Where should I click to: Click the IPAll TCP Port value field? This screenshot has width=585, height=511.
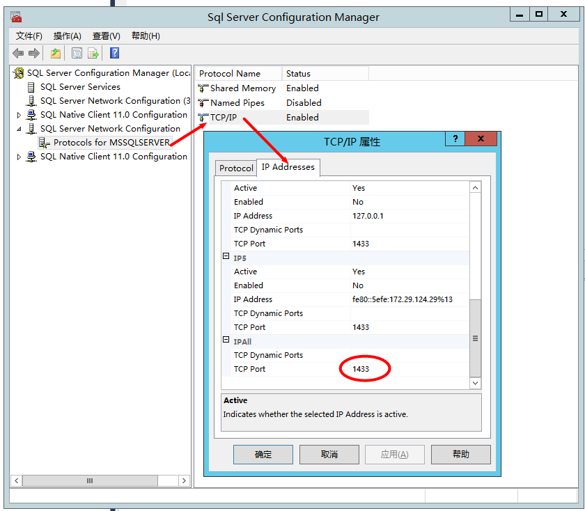pyautogui.click(x=407, y=369)
